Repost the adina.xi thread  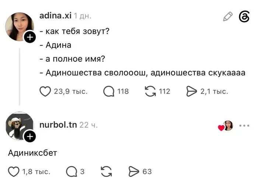150,91
